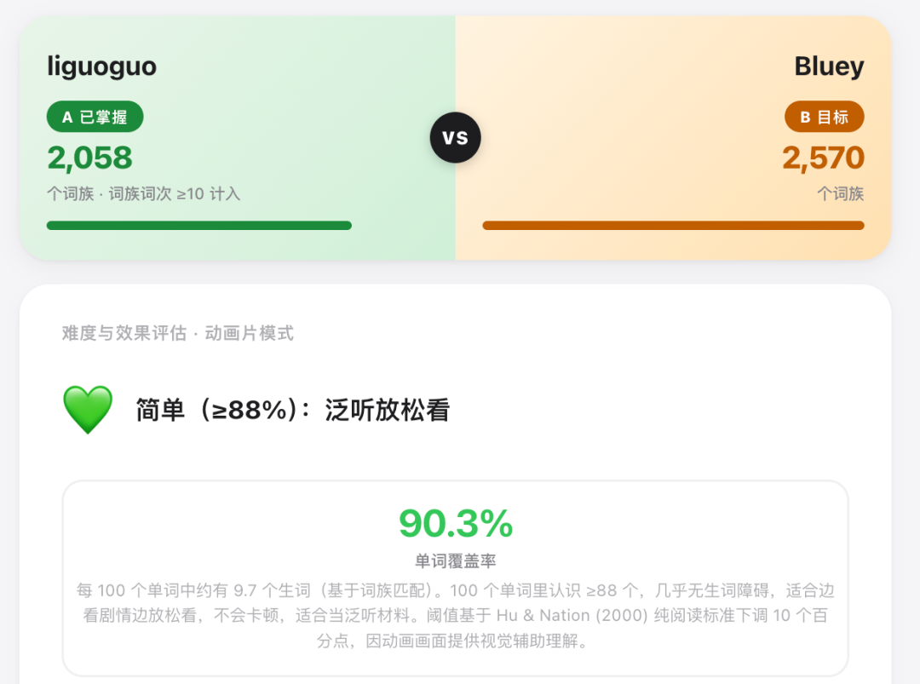Select the liguoguo name heading
The height and width of the screenshot is (684, 920).
coord(101,66)
